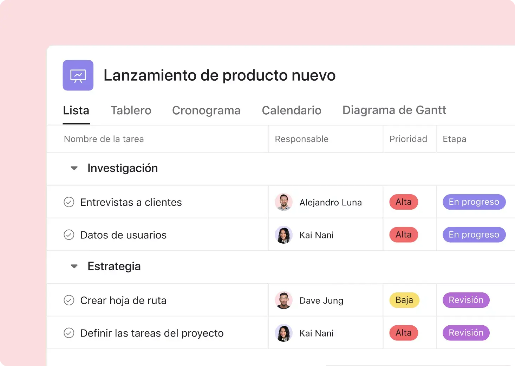Open the Alta priority tag for Entrevistas a clientes
The width and height of the screenshot is (515, 366).
[x=403, y=202]
